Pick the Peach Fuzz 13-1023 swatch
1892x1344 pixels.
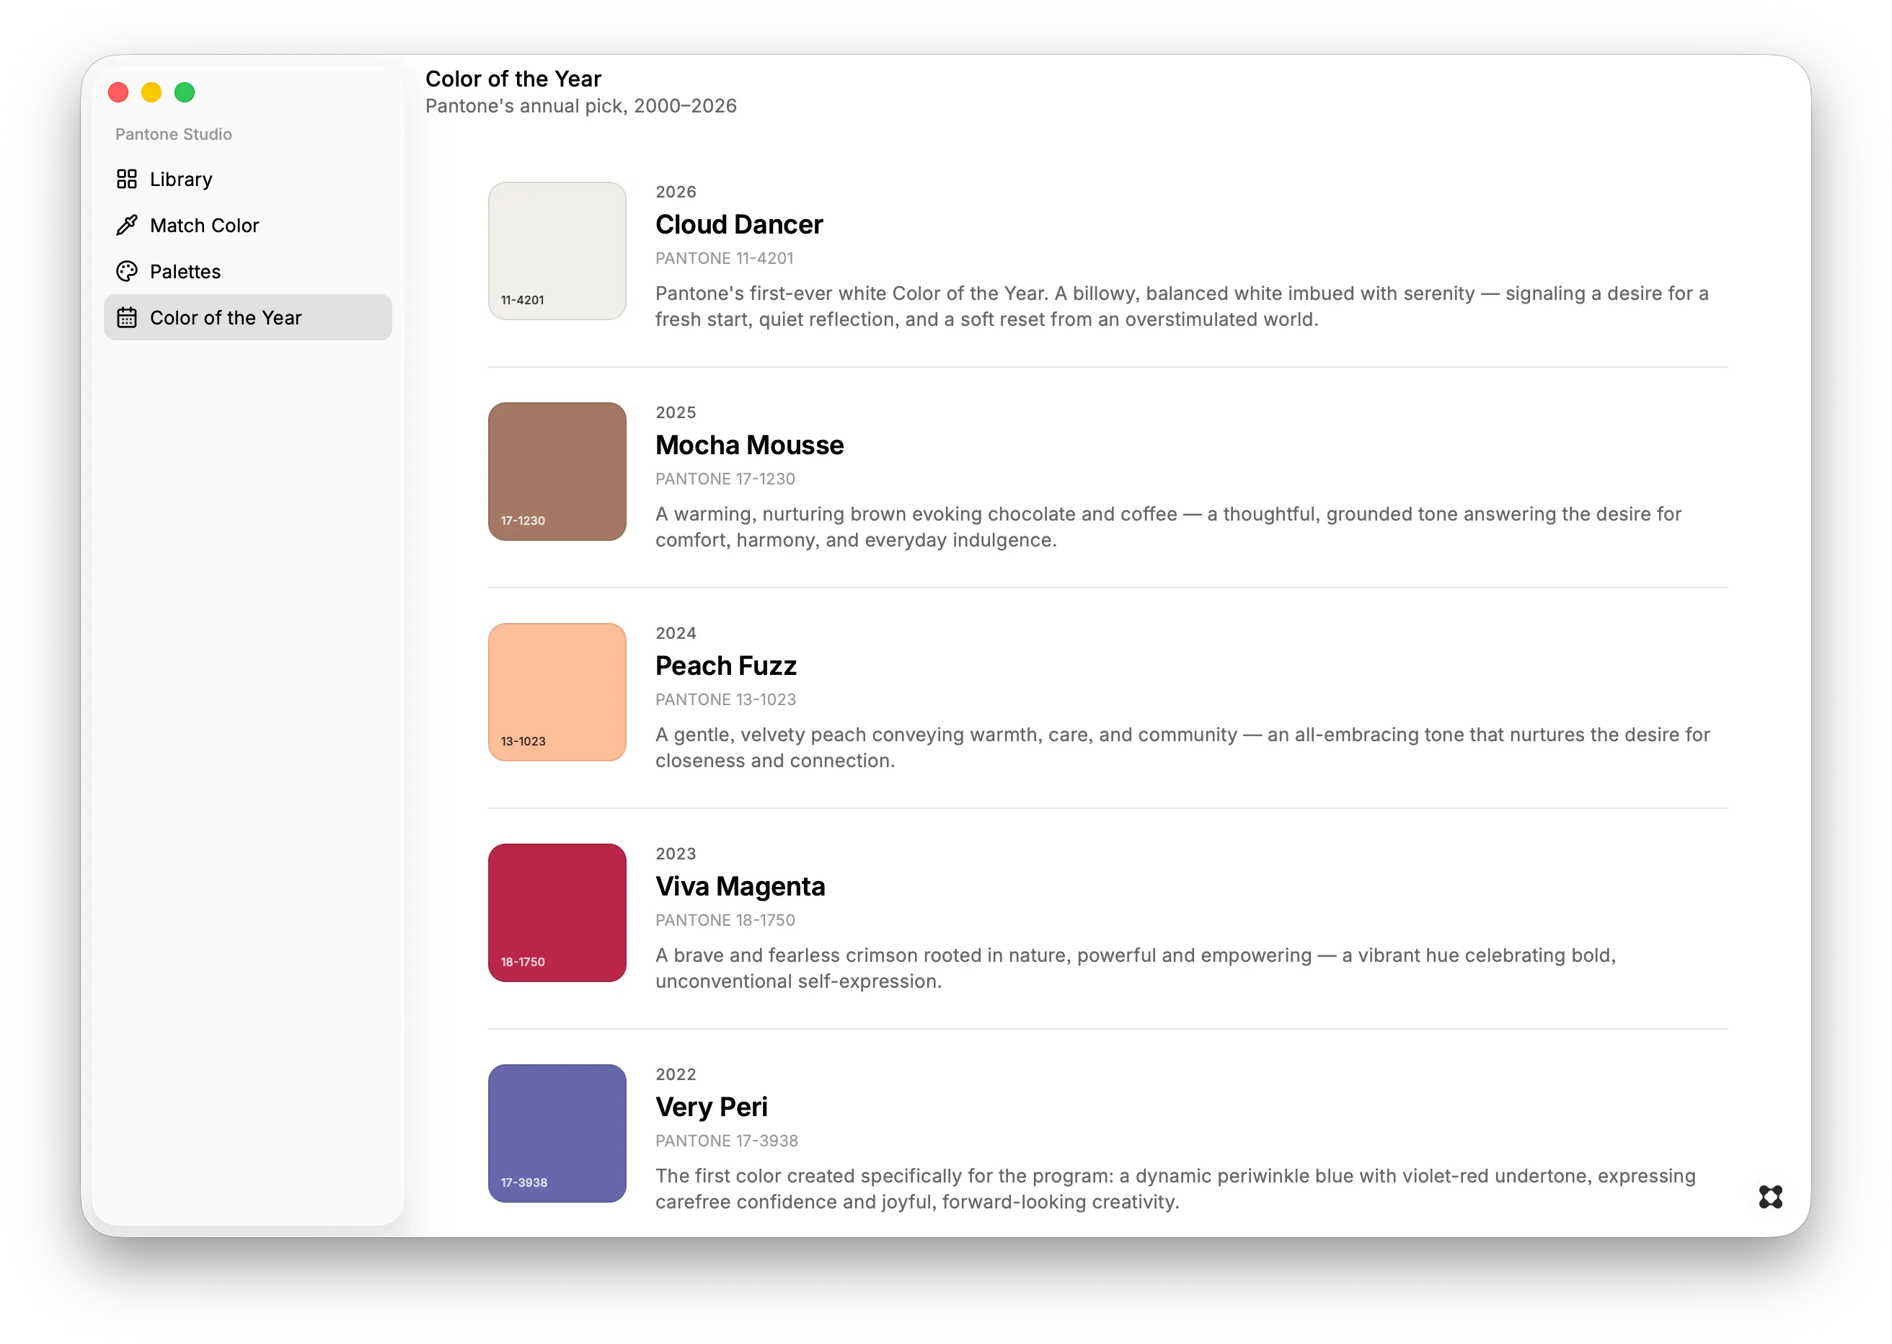(557, 692)
